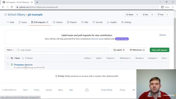Expand the Label filter dropdown

[x=99, y=58]
